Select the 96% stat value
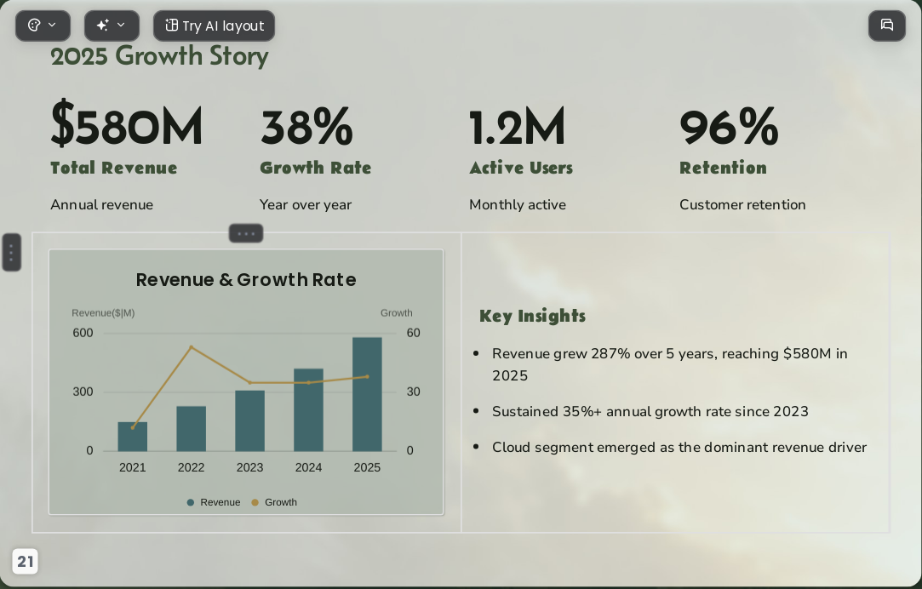Image resolution: width=922 pixels, height=589 pixels. coord(729,126)
